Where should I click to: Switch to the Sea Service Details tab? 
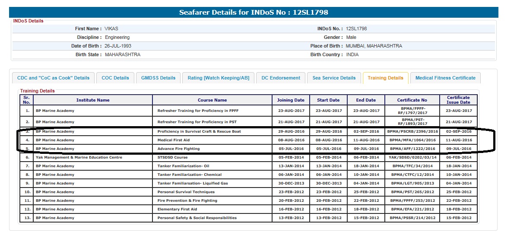click(x=334, y=78)
